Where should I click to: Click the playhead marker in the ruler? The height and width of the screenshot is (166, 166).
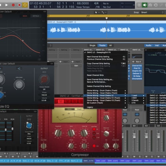pos(107,18)
